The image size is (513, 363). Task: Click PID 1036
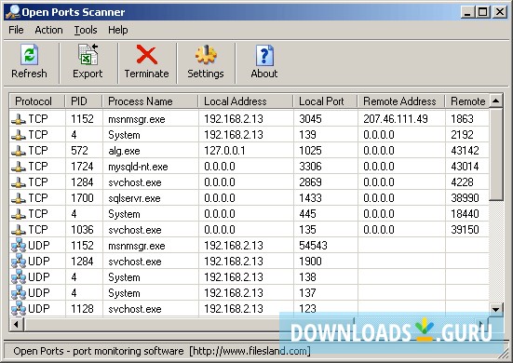pos(82,230)
